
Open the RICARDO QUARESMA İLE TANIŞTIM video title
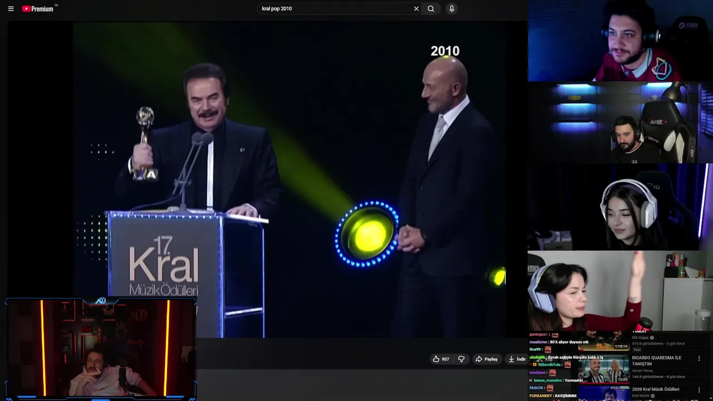[x=657, y=361]
